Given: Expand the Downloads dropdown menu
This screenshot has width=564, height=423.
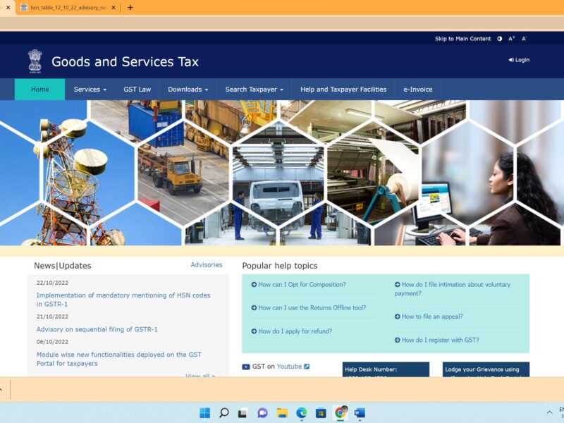Looking at the screenshot, I should 188,90.
